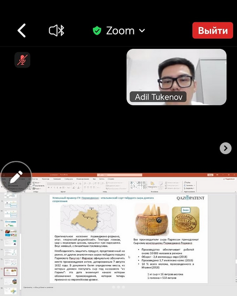Tap the back arrow icon
The height and width of the screenshot is (296, 237).
pyautogui.click(x=22, y=31)
